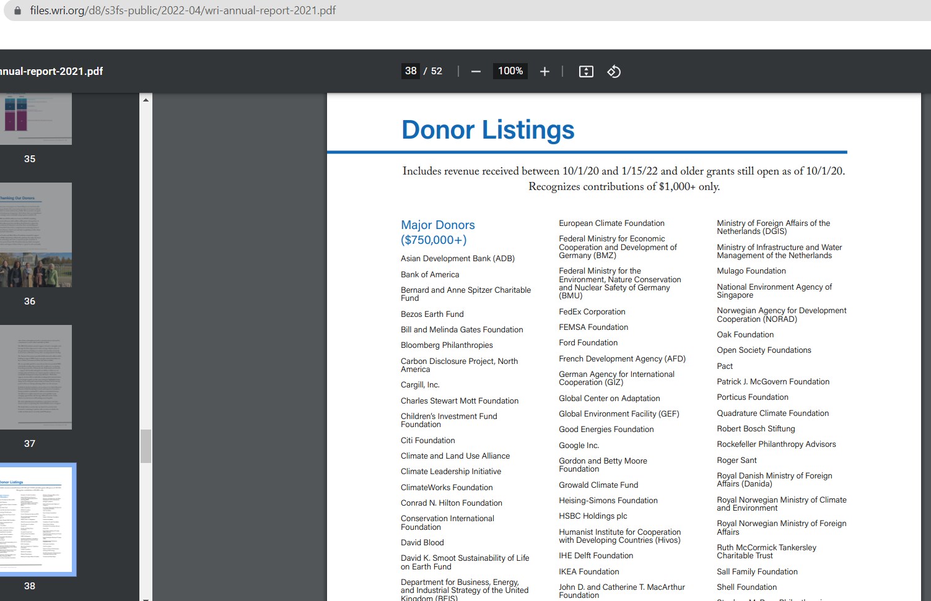The image size is (931, 601).
Task: Click the Google Inc. donor entry
Action: pyautogui.click(x=579, y=446)
